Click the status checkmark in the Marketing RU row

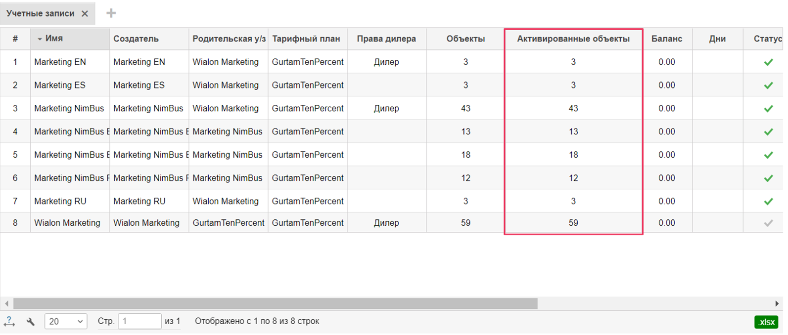[768, 202]
